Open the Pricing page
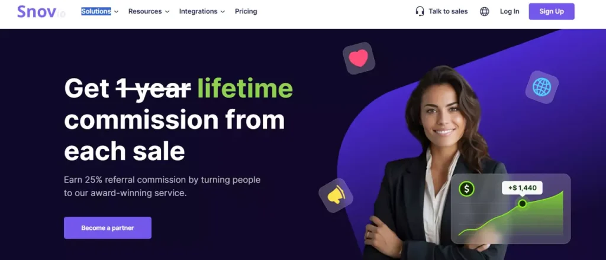Viewport: 606px width, 260px height. pos(246,11)
